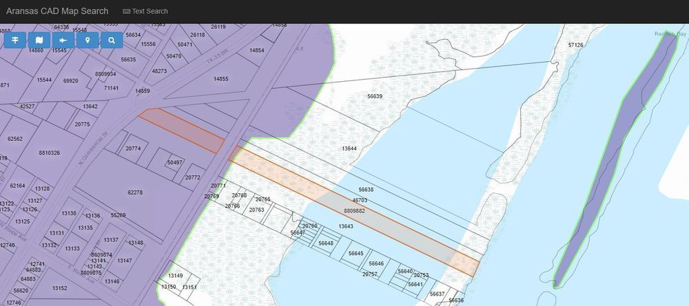The height and width of the screenshot is (306, 689).
Task: Select parcel label 55269
Action: point(118,215)
